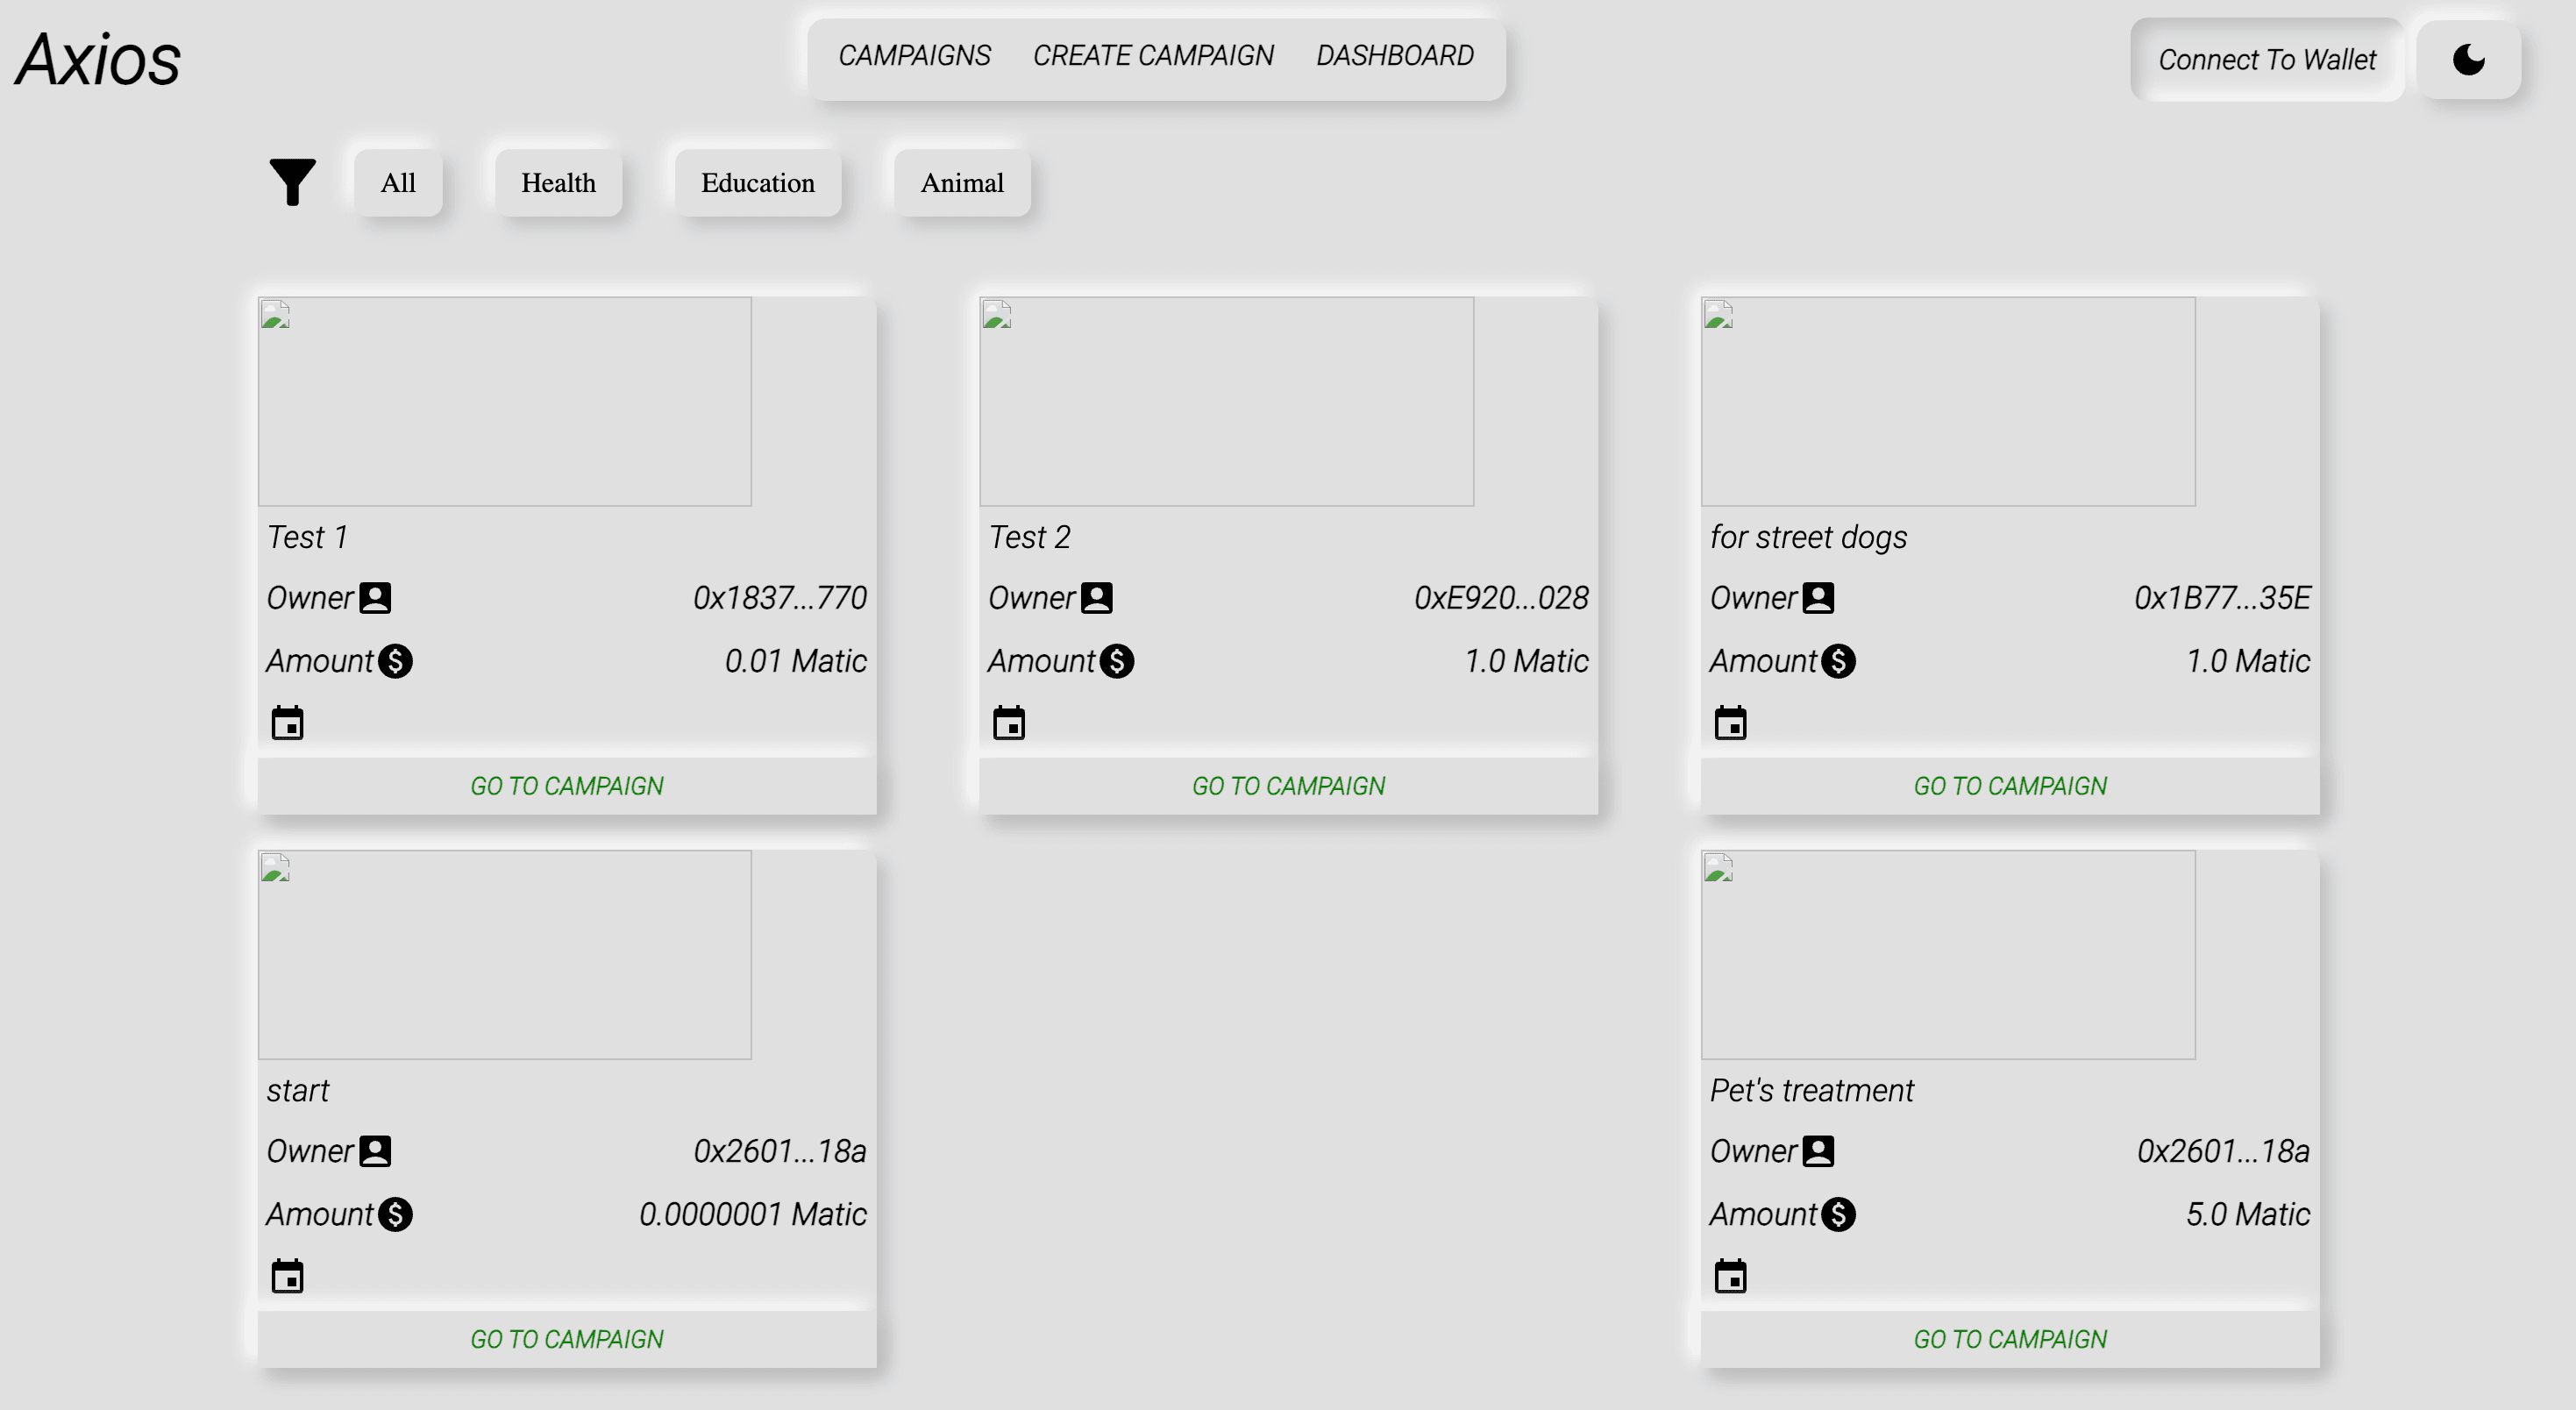The height and width of the screenshot is (1410, 2576).
Task: Select the 'Health' category filter tab
Action: [558, 181]
